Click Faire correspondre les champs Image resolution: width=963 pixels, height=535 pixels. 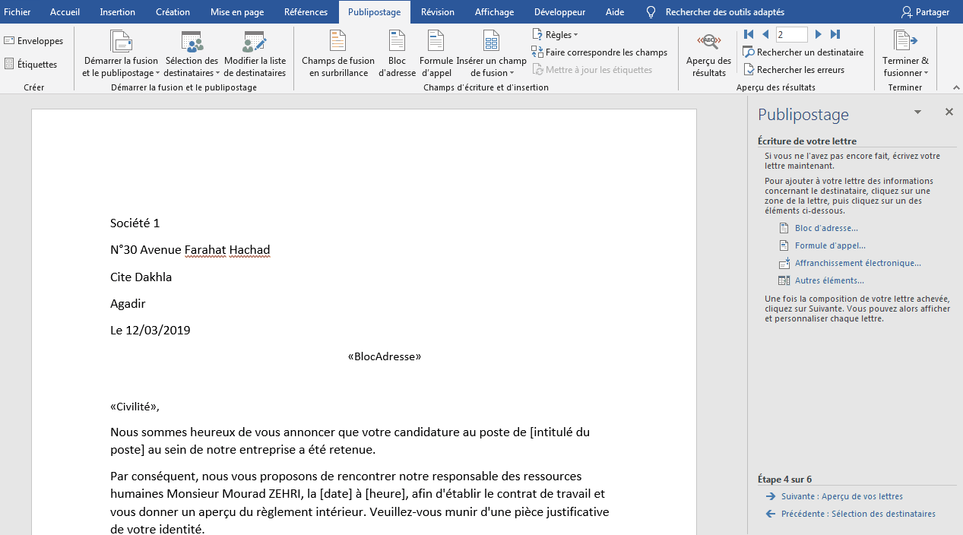[x=600, y=52]
